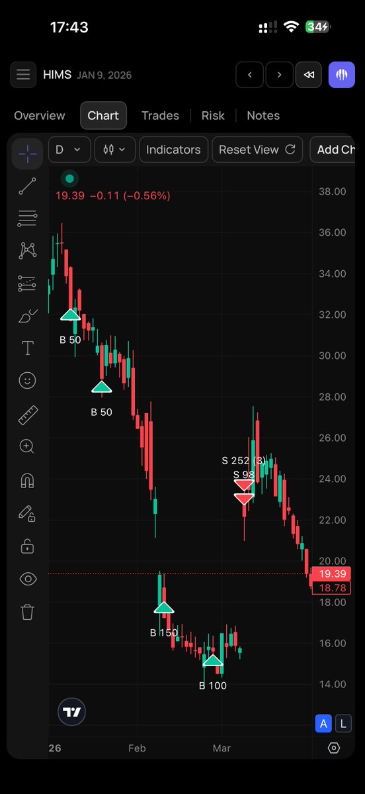Open the emoji icons tool
Viewport: 365px width, 794px height.
[27, 380]
